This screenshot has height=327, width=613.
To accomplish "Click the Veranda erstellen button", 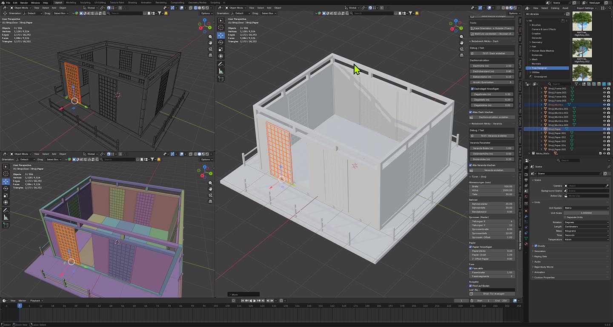I will (x=493, y=170).
